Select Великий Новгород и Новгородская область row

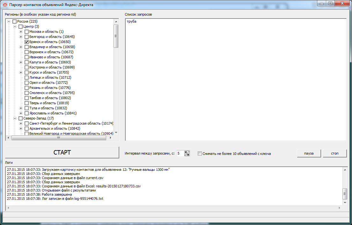point(71,134)
